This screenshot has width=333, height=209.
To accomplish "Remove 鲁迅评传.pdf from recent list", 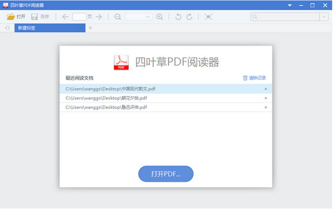I will coord(266,108).
